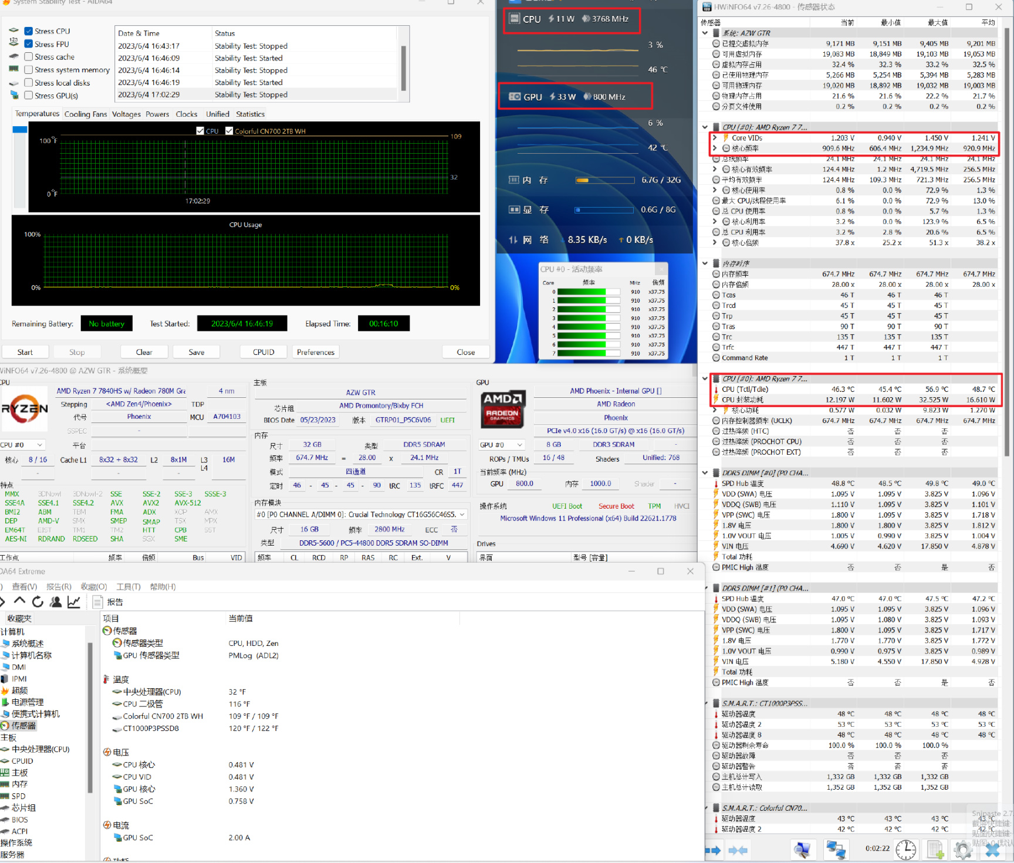Image resolution: width=1014 pixels, height=863 pixels.
Task: Open Preferences in stability test
Action: point(316,352)
